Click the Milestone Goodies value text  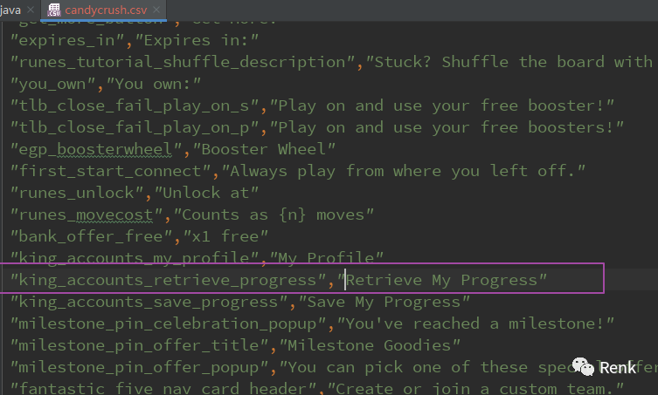370,345
